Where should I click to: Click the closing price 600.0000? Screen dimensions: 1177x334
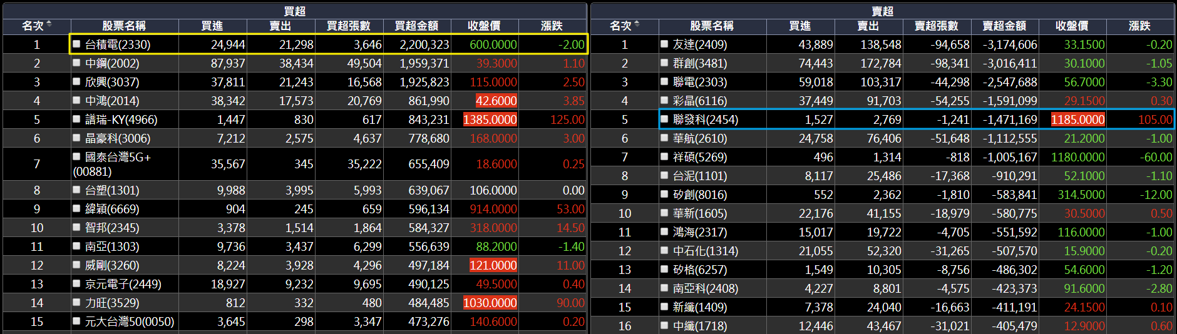[x=493, y=44]
